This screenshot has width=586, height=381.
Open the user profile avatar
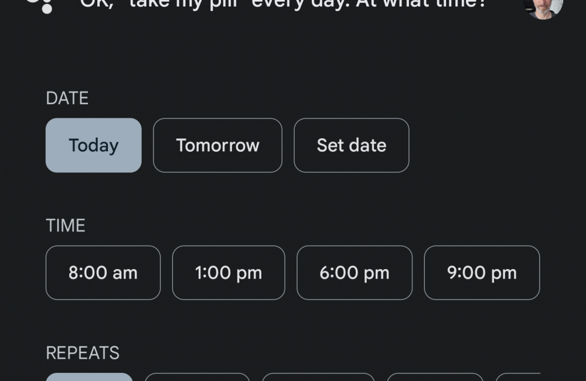coord(543,7)
